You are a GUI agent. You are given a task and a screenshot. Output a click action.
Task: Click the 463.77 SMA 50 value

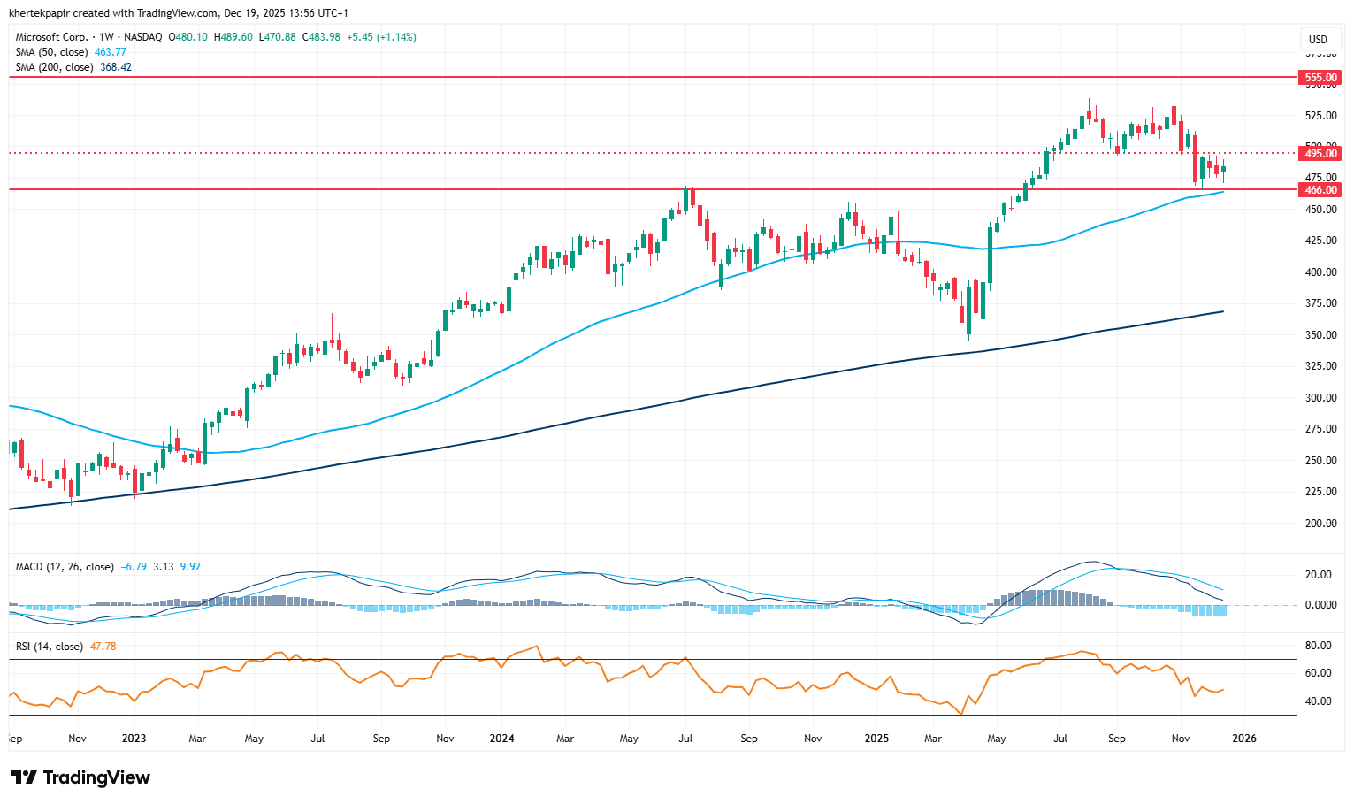coord(111,52)
